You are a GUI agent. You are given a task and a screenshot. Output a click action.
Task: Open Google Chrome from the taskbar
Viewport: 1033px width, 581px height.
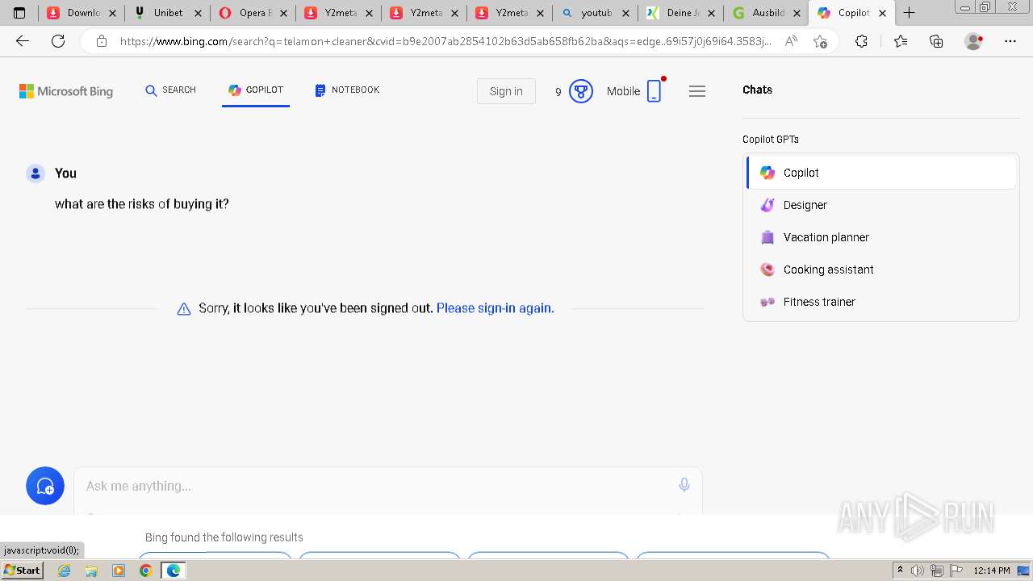tap(146, 571)
